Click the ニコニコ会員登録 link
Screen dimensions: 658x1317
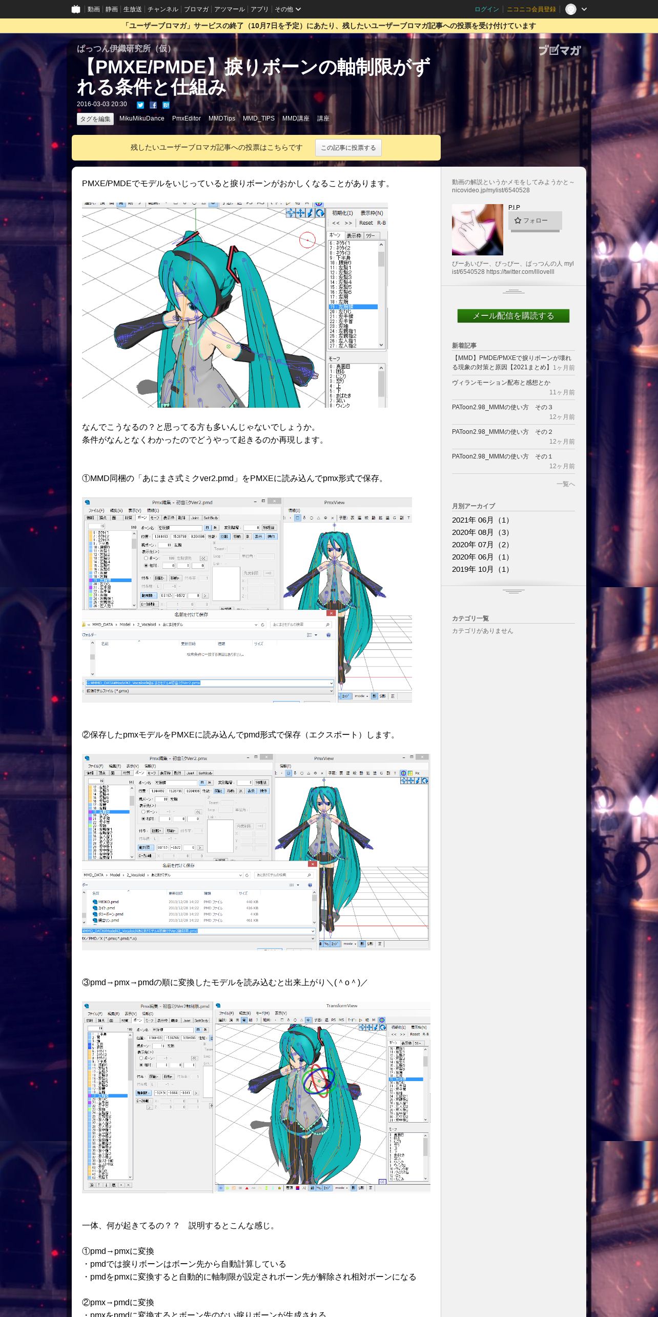pyautogui.click(x=531, y=9)
